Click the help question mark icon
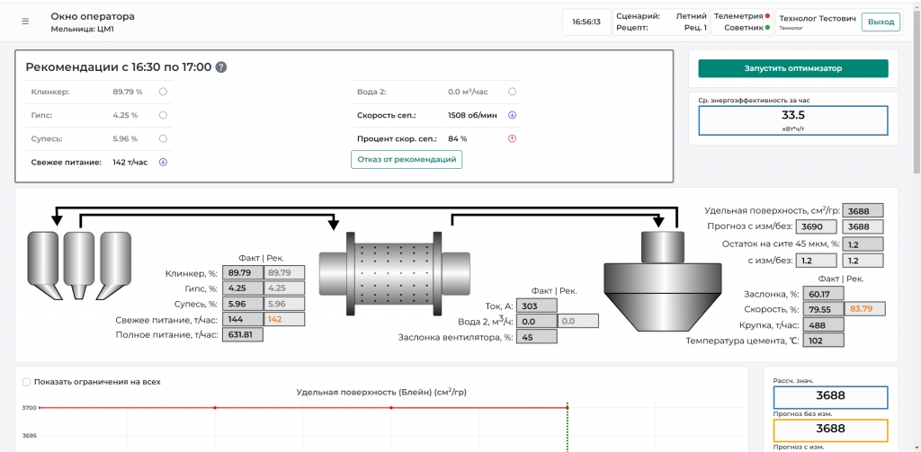 (x=221, y=66)
